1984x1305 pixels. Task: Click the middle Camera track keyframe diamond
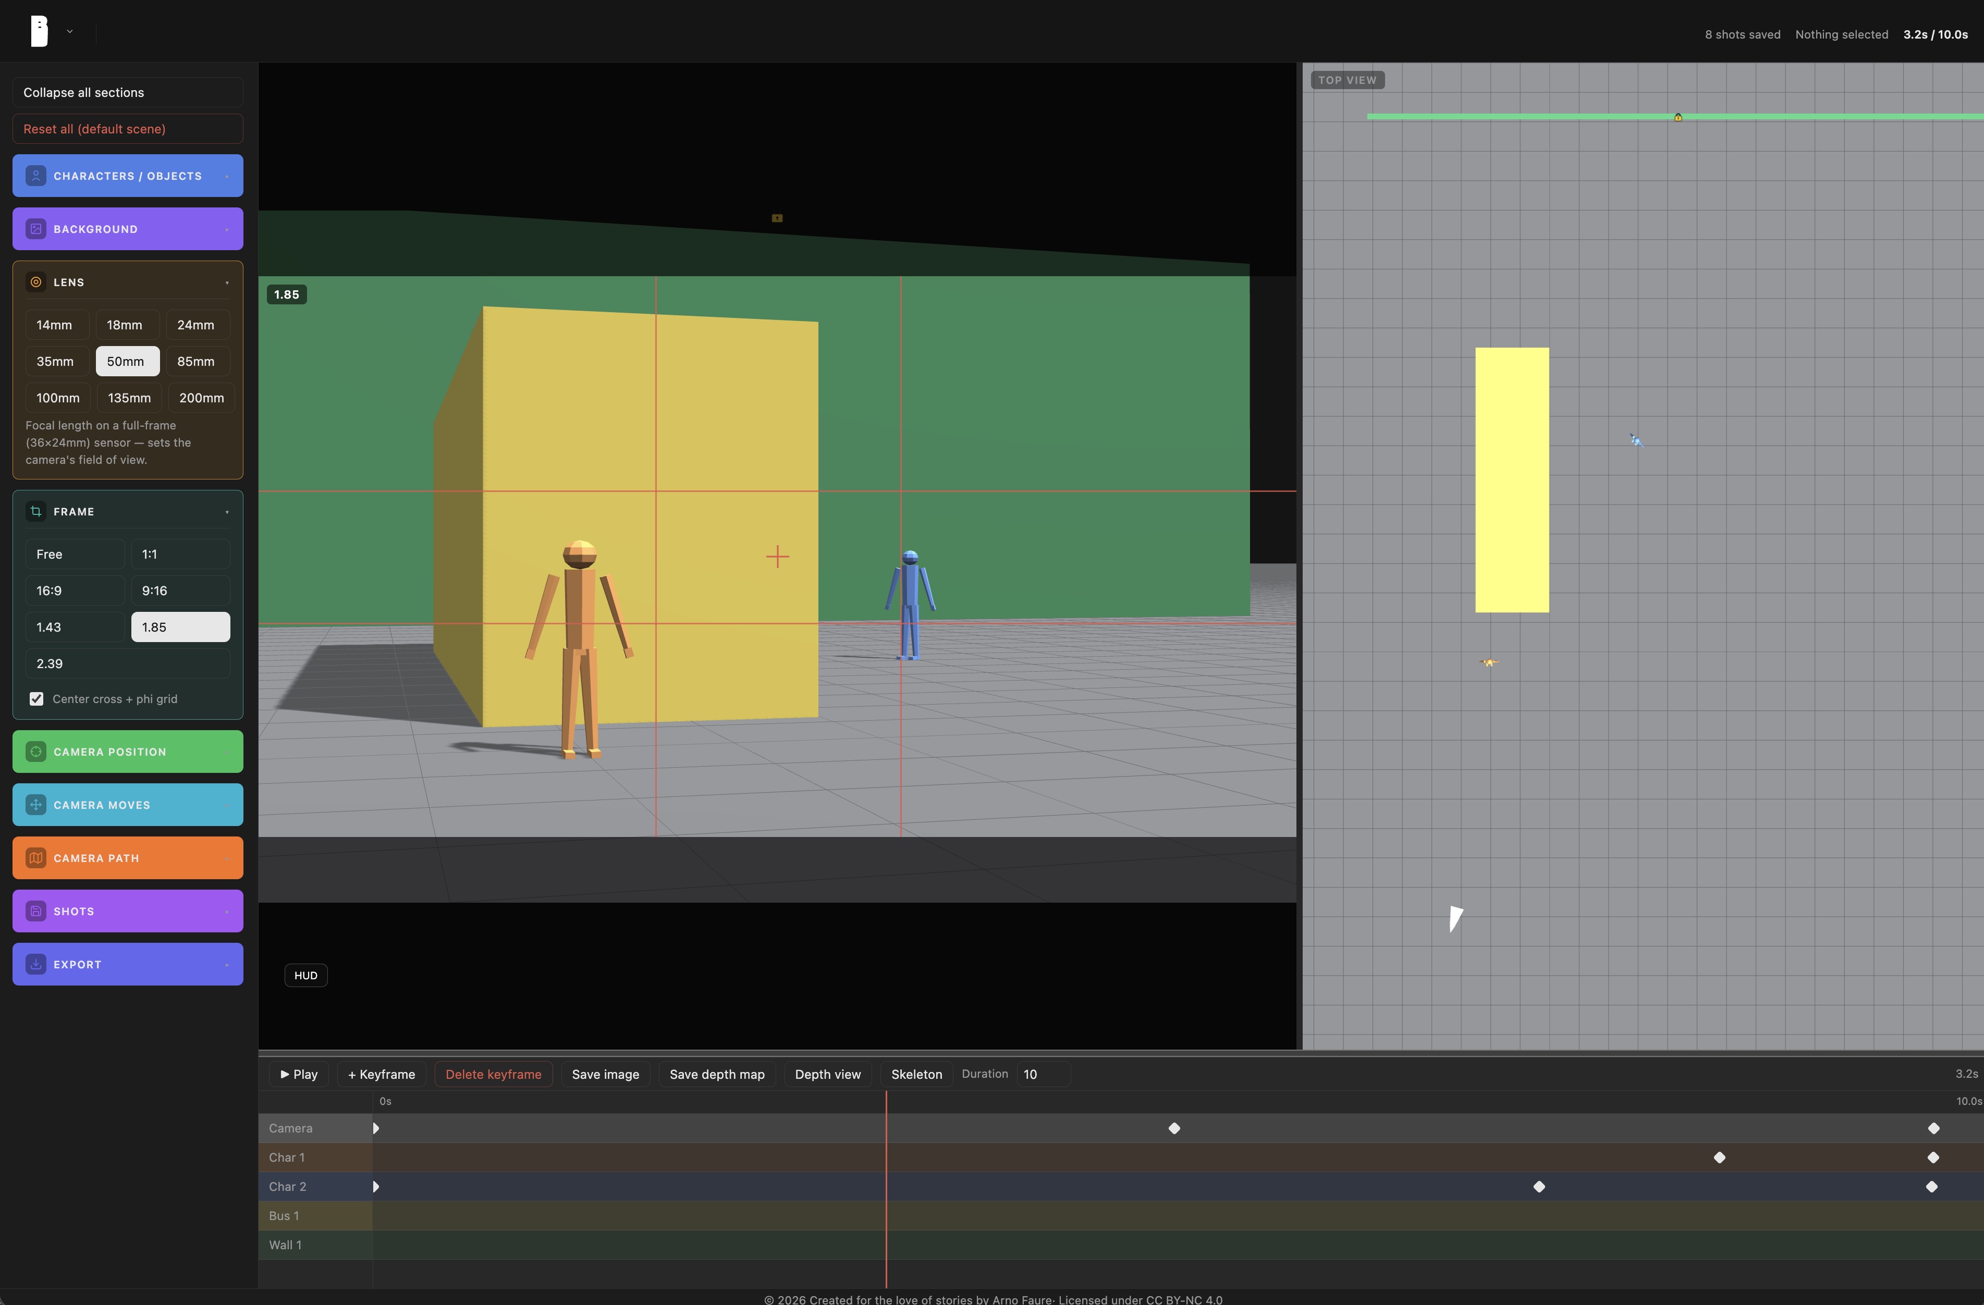[x=1174, y=1128]
